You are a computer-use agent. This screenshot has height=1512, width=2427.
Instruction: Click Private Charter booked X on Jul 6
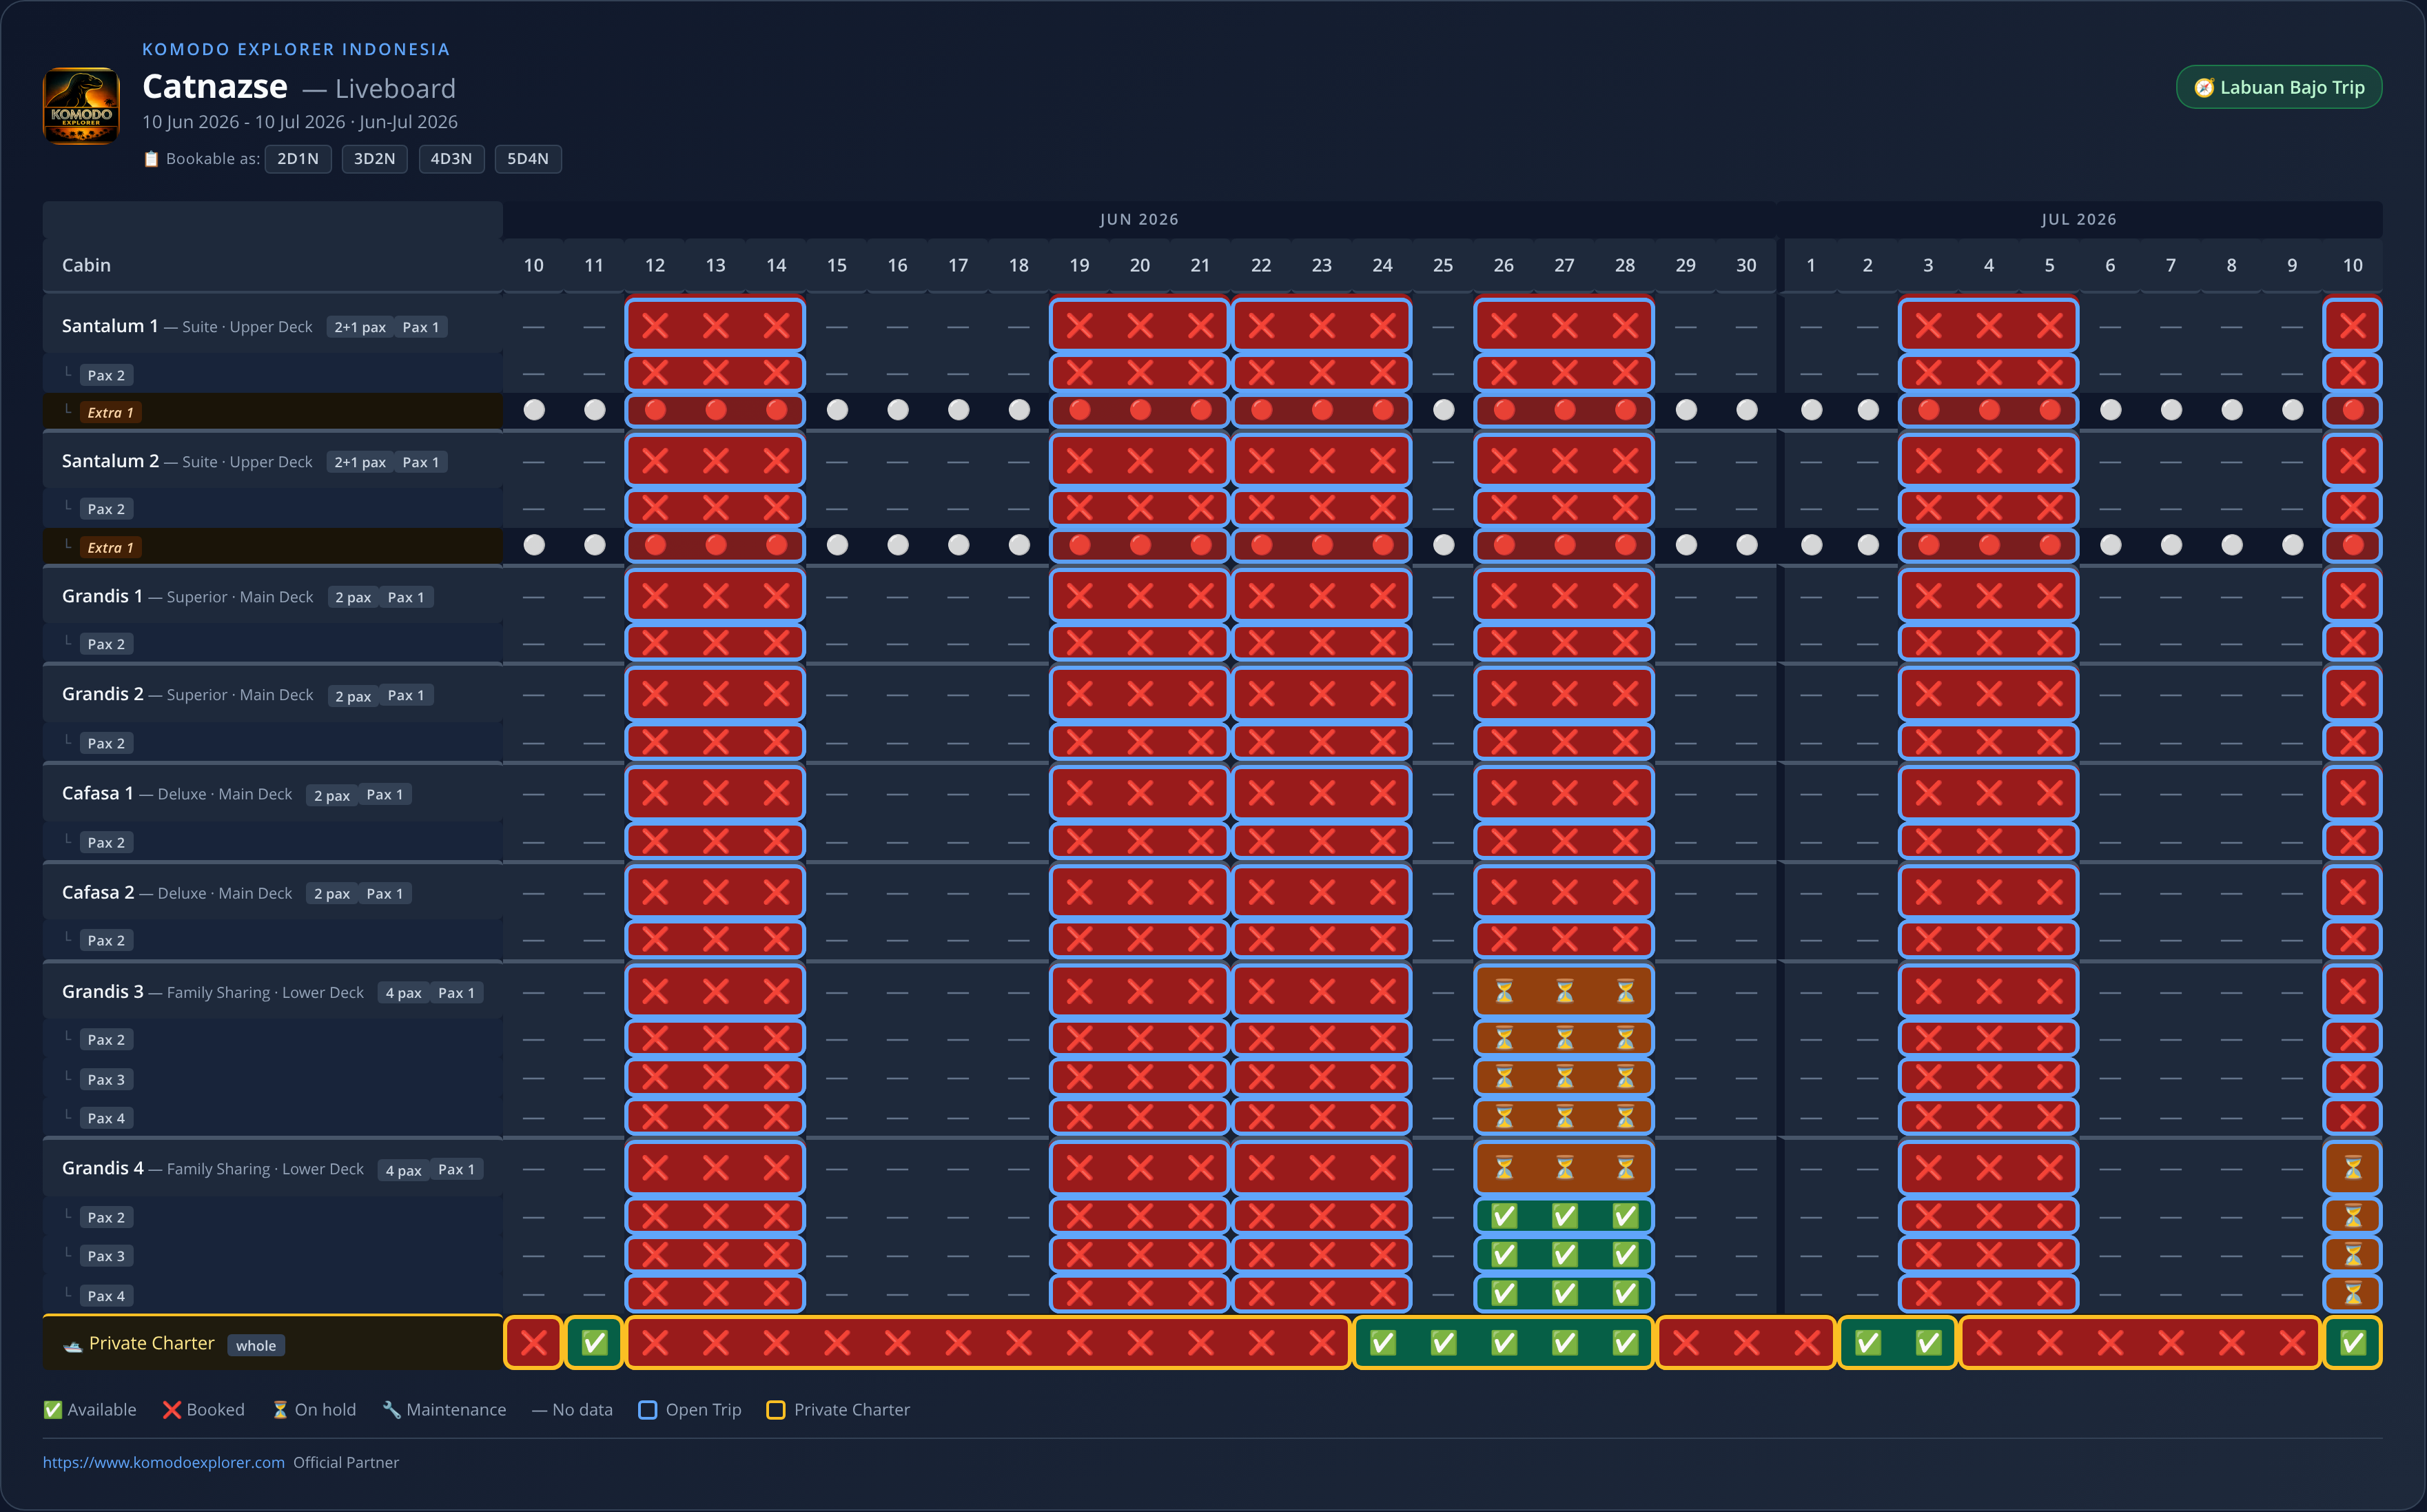click(2110, 1342)
